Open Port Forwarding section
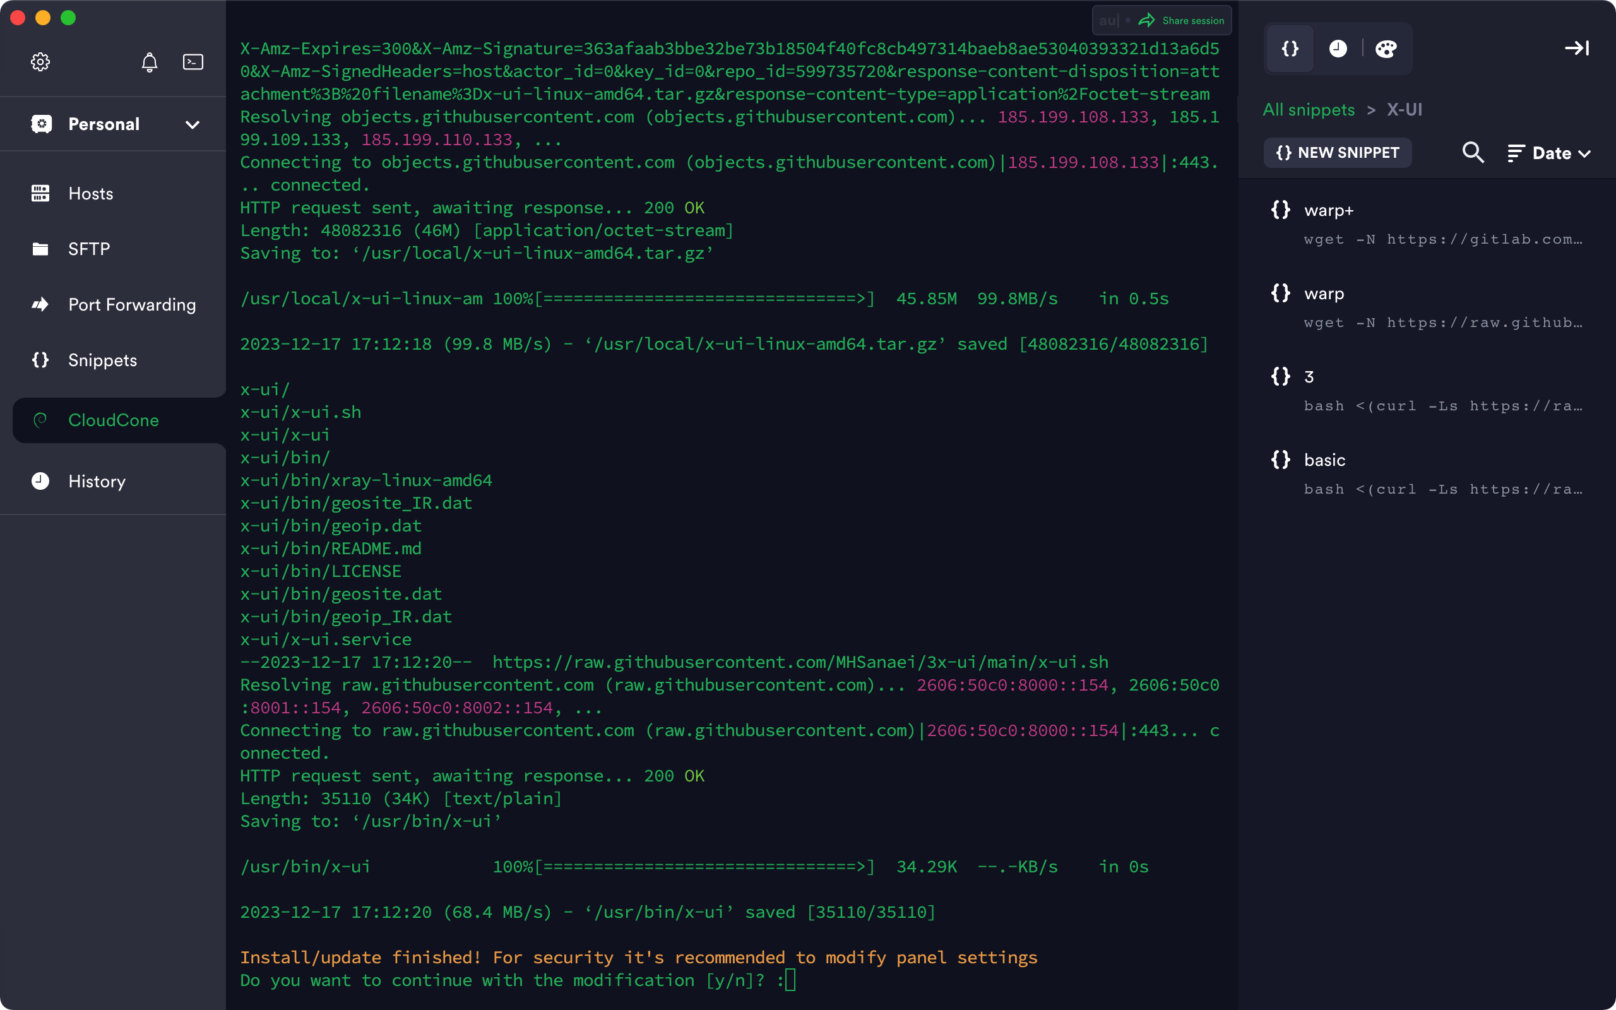Image resolution: width=1616 pixels, height=1010 pixels. (x=114, y=305)
